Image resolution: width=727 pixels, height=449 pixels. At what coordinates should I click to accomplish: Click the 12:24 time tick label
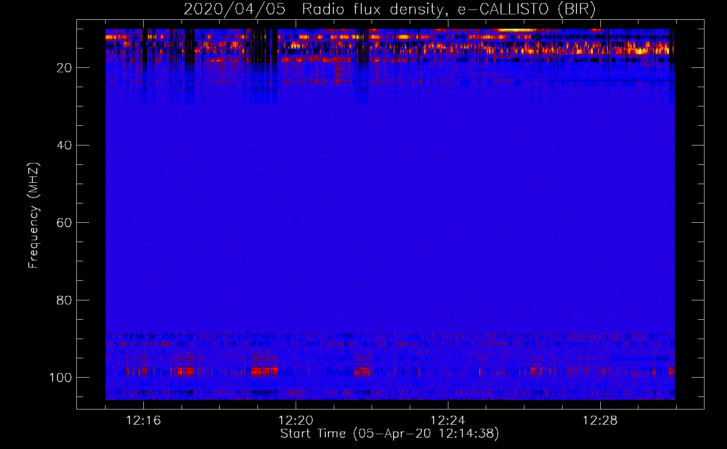pyautogui.click(x=448, y=421)
